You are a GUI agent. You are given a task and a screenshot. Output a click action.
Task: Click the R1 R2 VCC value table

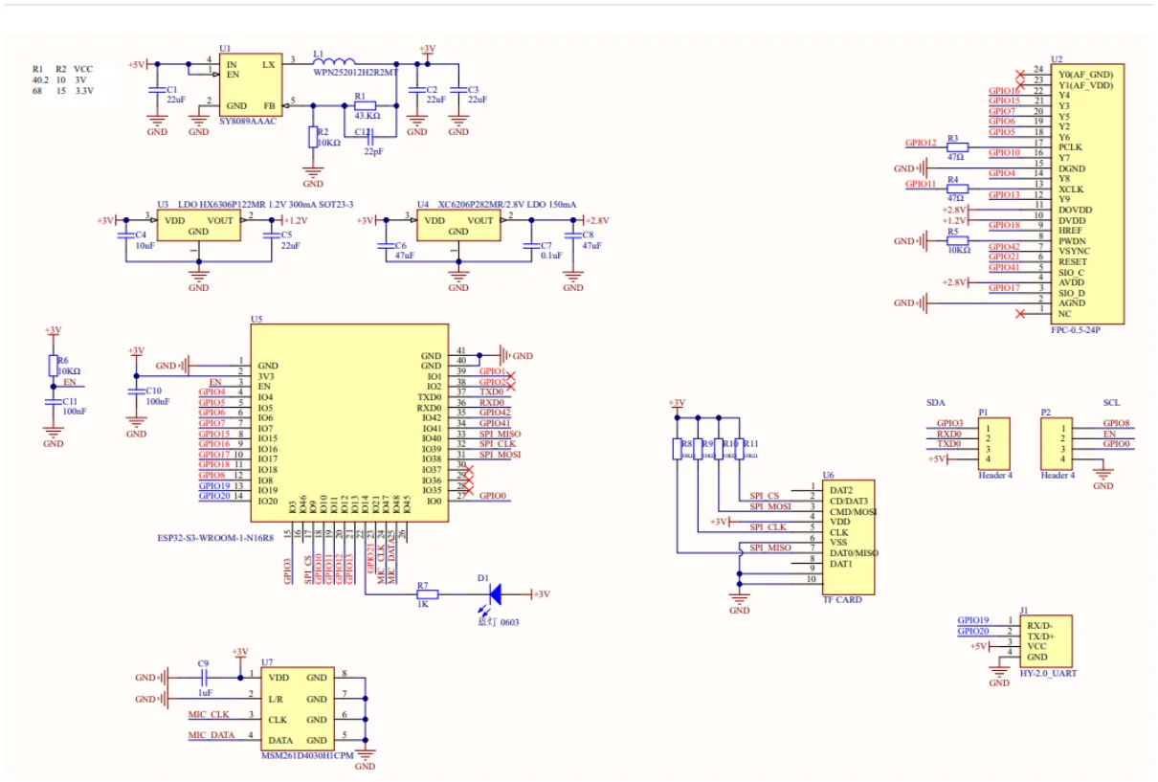tap(62, 79)
